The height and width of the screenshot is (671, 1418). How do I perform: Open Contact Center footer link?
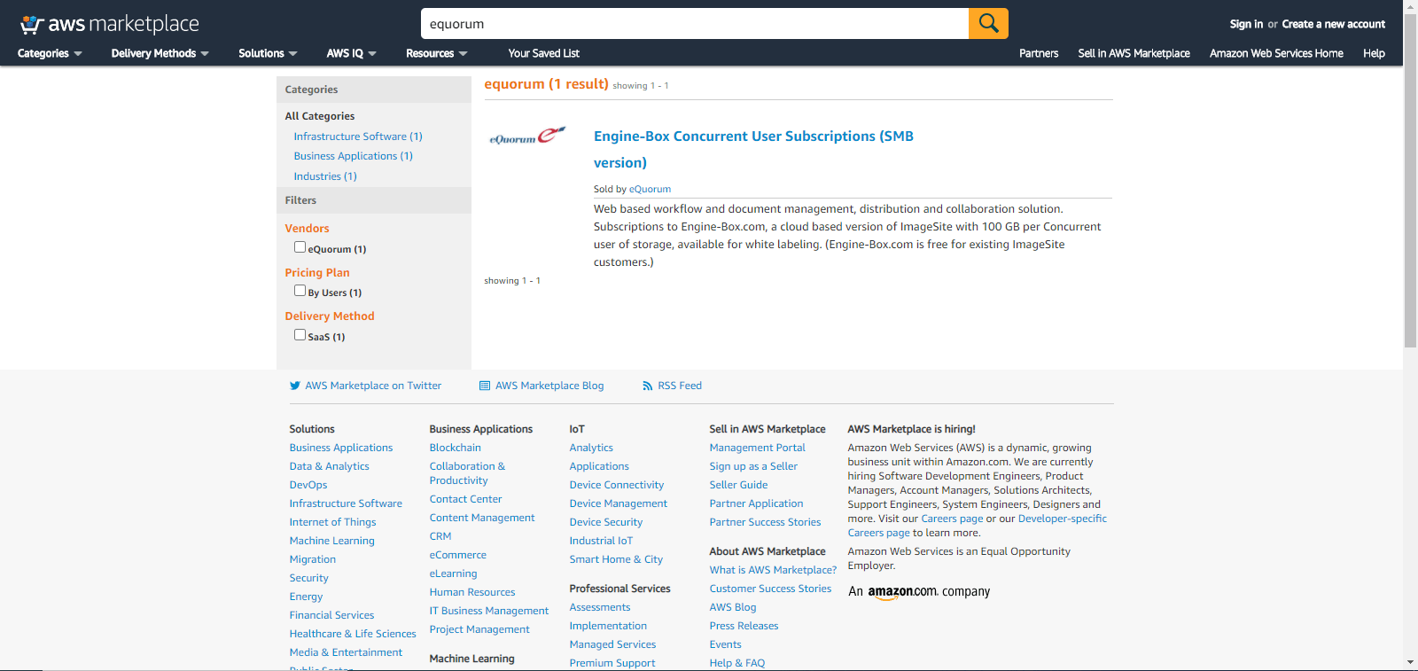pyautogui.click(x=466, y=499)
